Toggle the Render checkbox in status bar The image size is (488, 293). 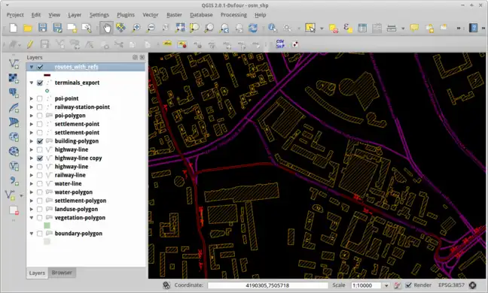coord(408,285)
